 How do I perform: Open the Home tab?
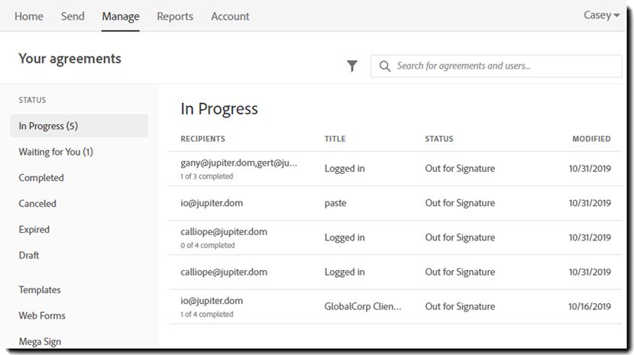pyautogui.click(x=29, y=16)
